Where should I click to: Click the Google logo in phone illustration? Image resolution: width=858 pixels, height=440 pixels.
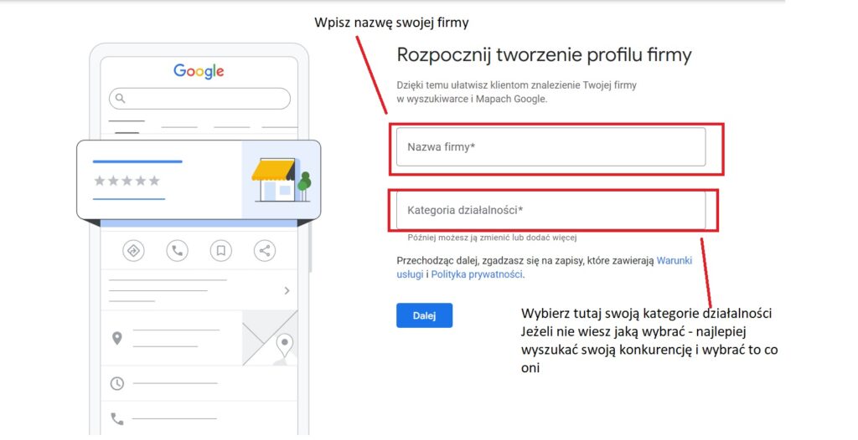199,71
